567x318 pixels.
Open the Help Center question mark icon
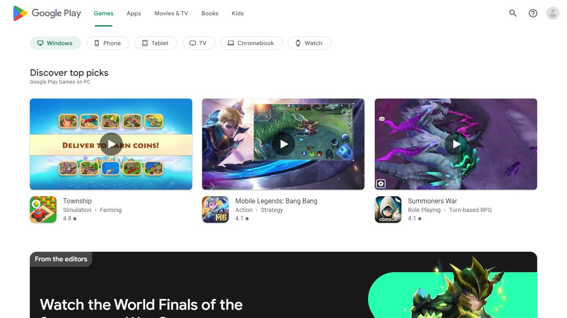533,13
